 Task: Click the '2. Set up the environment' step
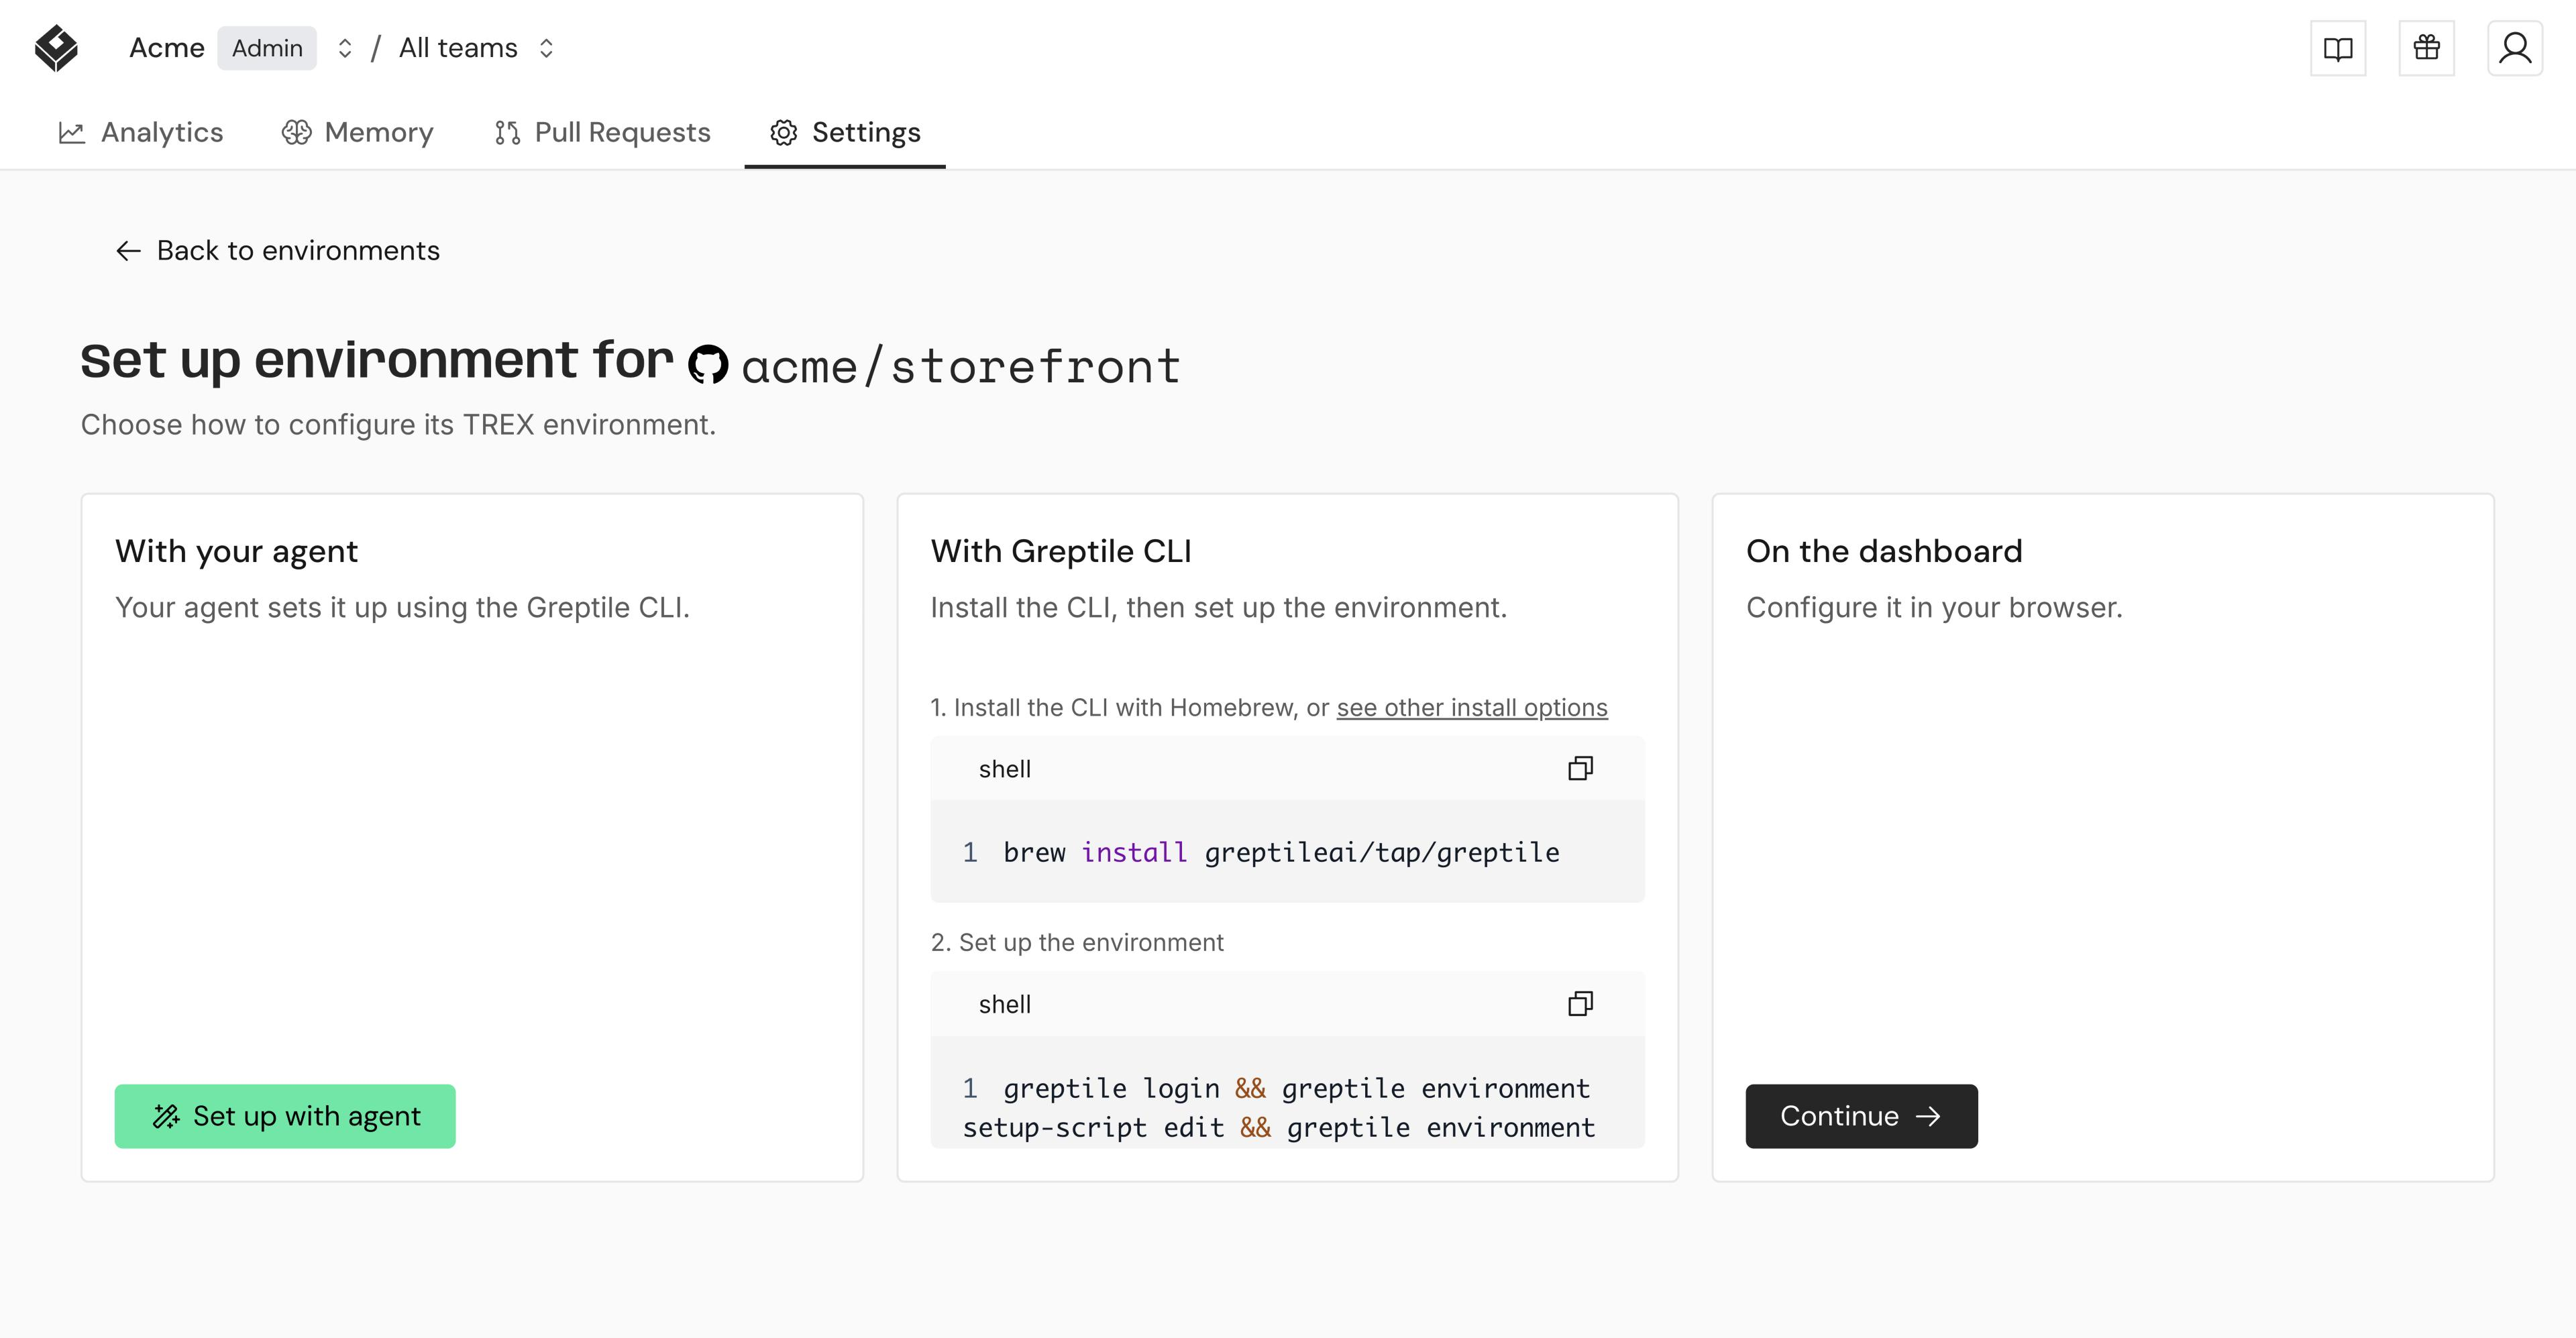[x=1077, y=942]
